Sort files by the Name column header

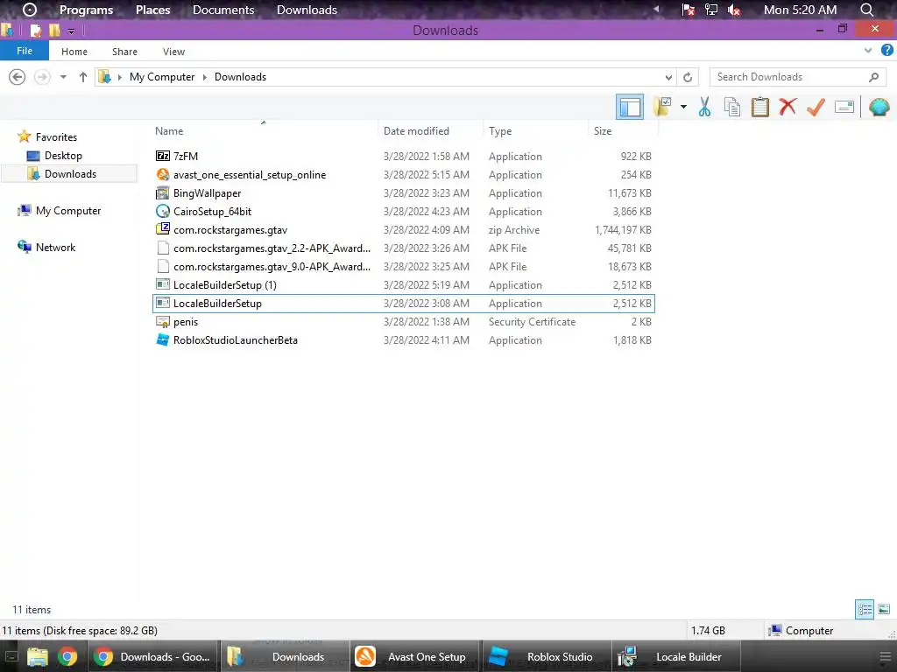(x=169, y=131)
